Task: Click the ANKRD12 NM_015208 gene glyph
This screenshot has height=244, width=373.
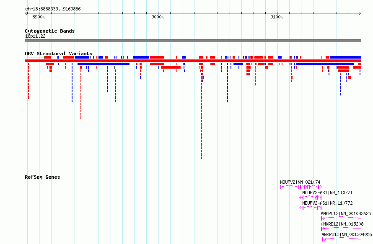Action: pyautogui.click(x=341, y=229)
